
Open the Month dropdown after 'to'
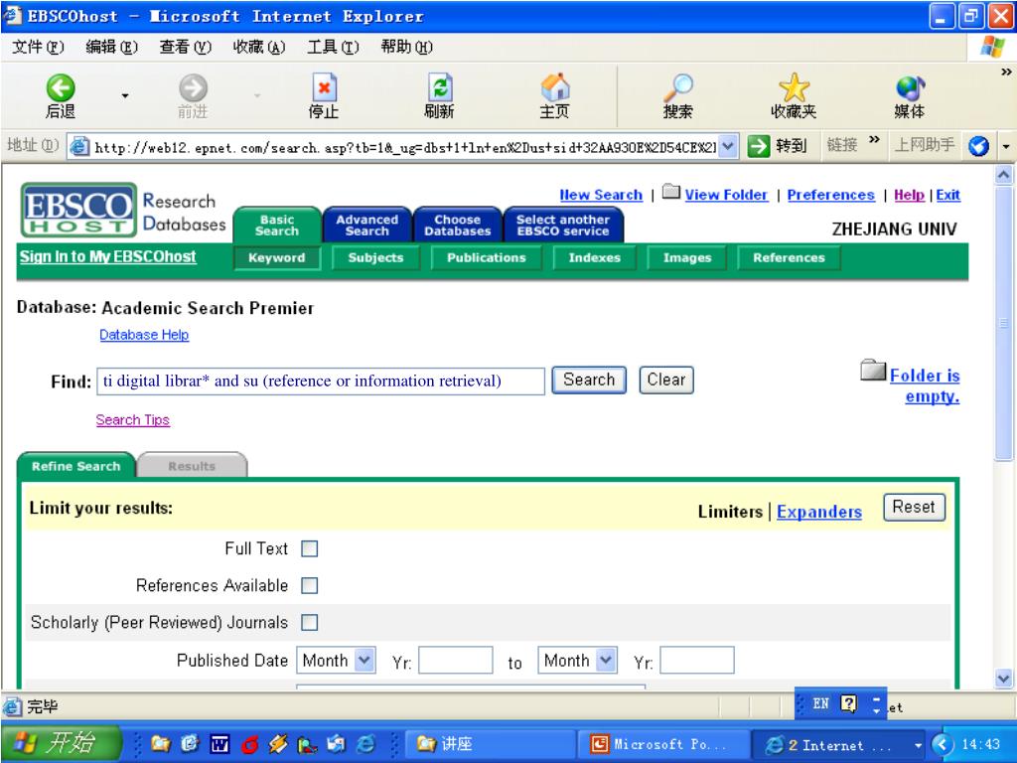[x=577, y=661]
